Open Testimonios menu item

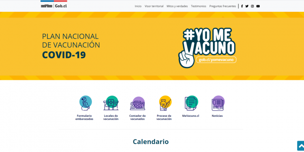(199, 6)
